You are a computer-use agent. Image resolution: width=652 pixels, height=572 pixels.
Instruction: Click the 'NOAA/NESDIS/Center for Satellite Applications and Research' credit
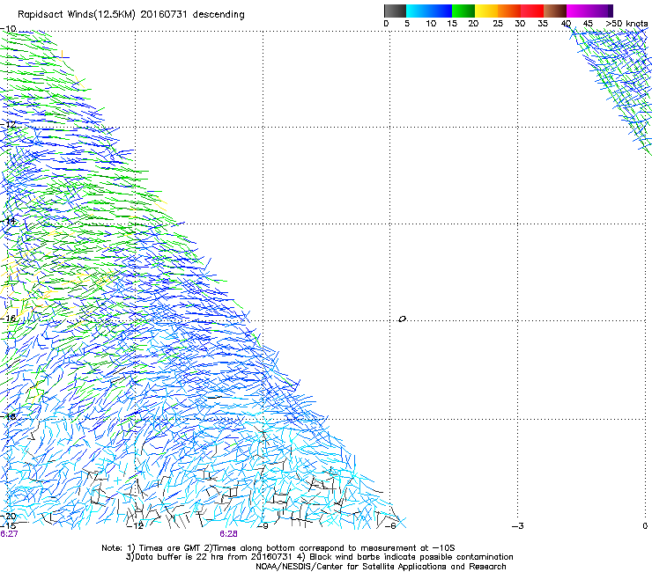point(381,567)
